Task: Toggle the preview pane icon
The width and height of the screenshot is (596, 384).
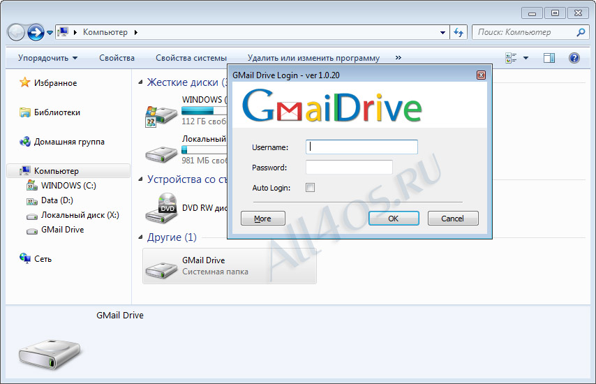Action: tap(549, 58)
